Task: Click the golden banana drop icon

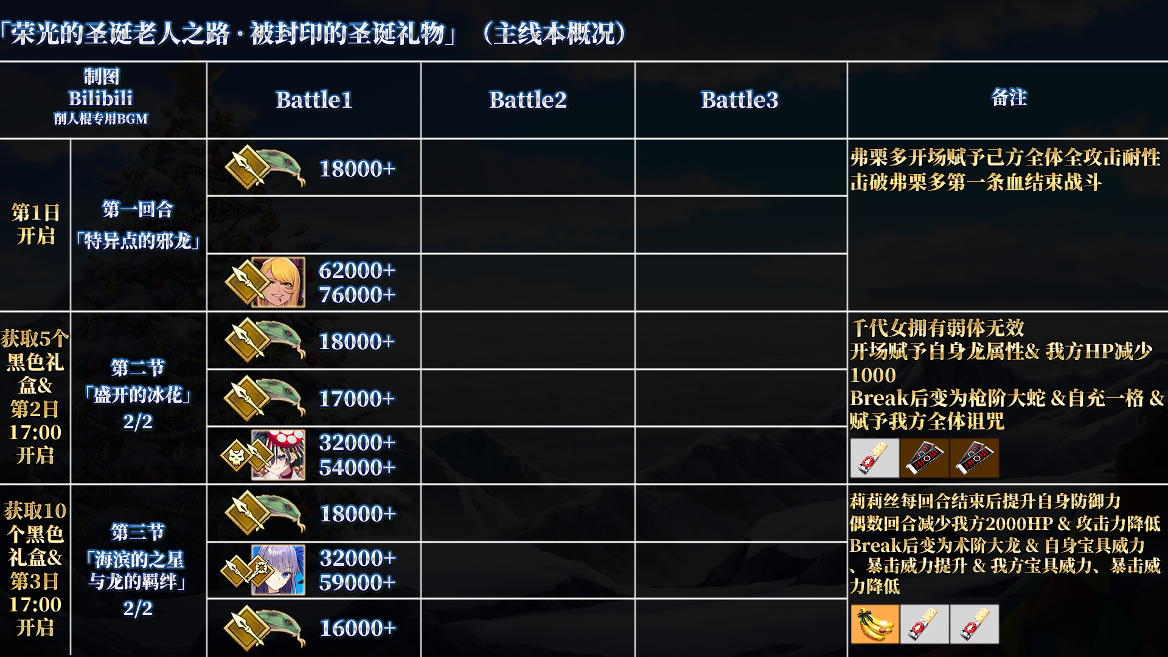Action: pos(875,624)
